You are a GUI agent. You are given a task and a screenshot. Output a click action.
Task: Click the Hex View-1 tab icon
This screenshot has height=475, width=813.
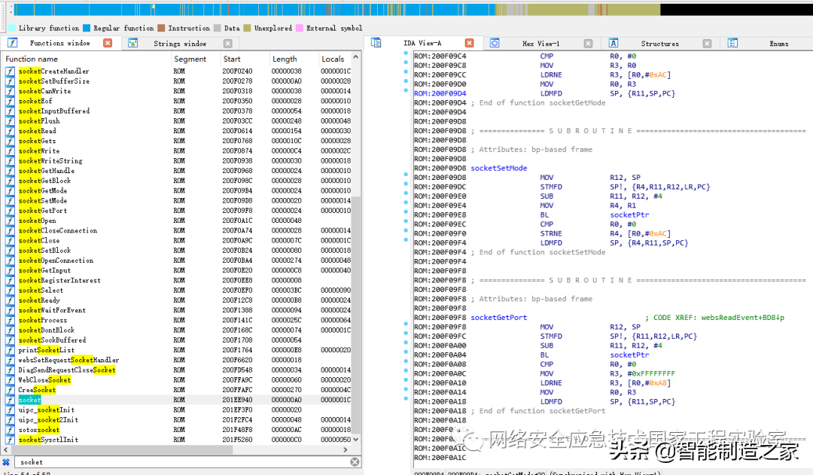[495, 44]
